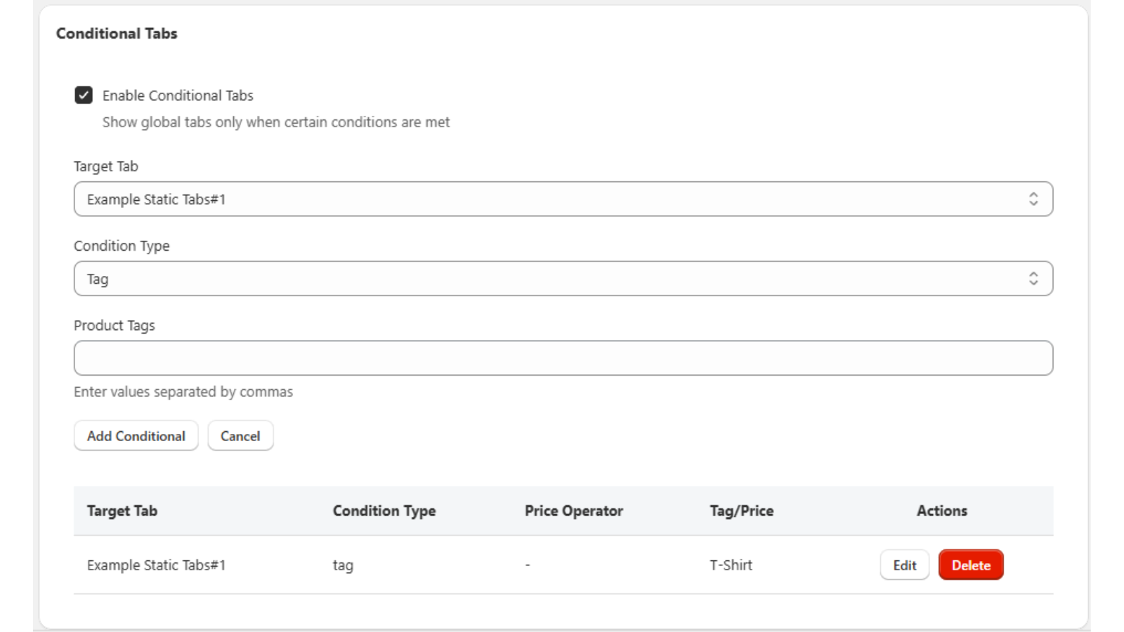Click the Condition Type chevron control
The image size is (1124, 632).
(x=1035, y=278)
